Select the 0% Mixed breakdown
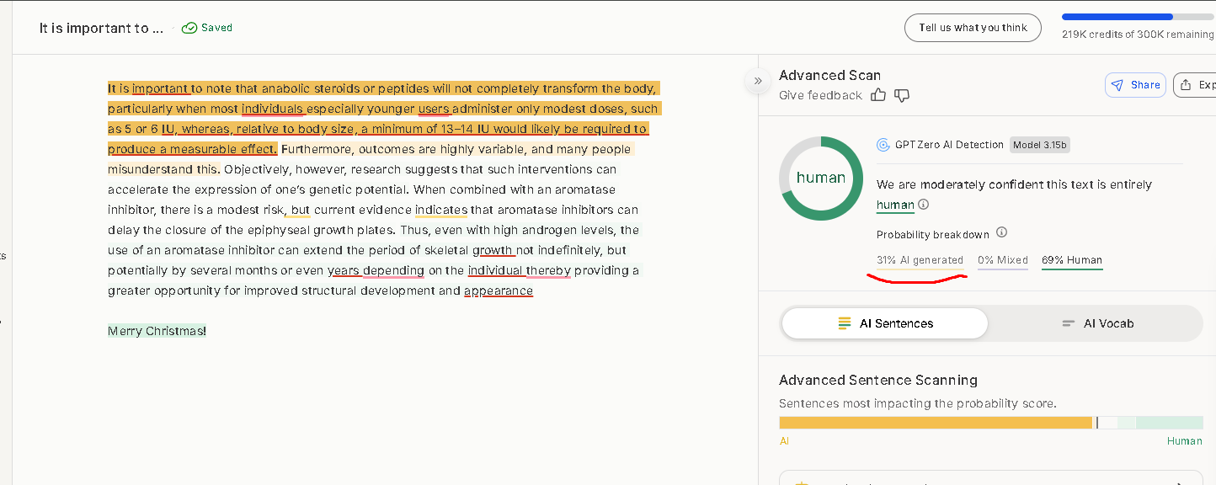1216x485 pixels. point(1002,260)
